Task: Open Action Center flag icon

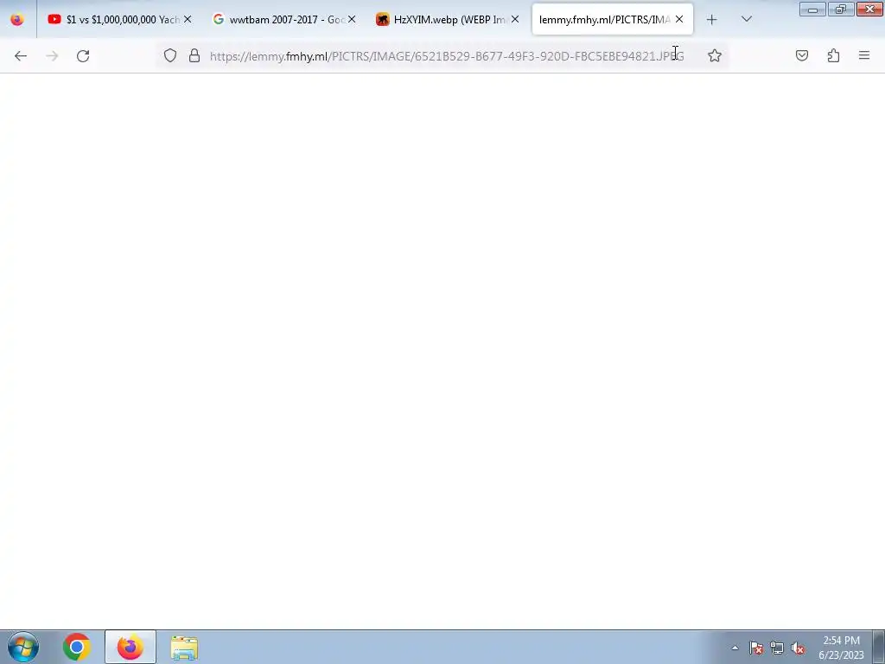Action: 756,648
